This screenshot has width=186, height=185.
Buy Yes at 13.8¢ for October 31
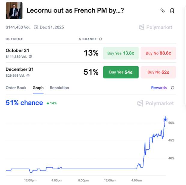point(121,53)
